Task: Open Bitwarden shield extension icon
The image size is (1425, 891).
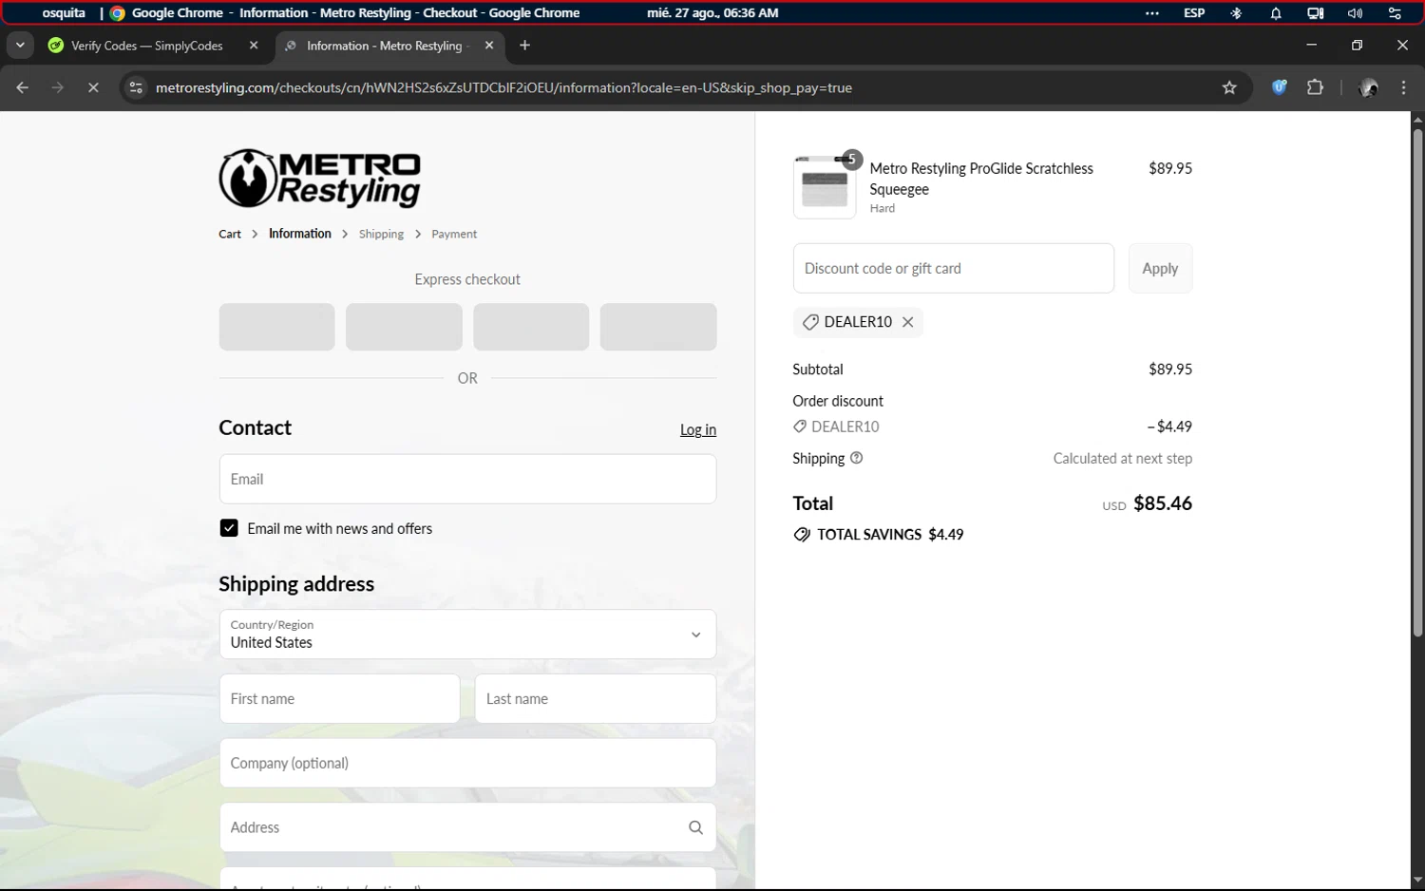Action: [1280, 87]
